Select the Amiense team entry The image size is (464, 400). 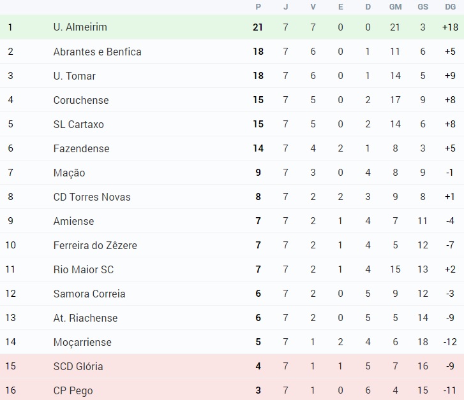point(73,221)
